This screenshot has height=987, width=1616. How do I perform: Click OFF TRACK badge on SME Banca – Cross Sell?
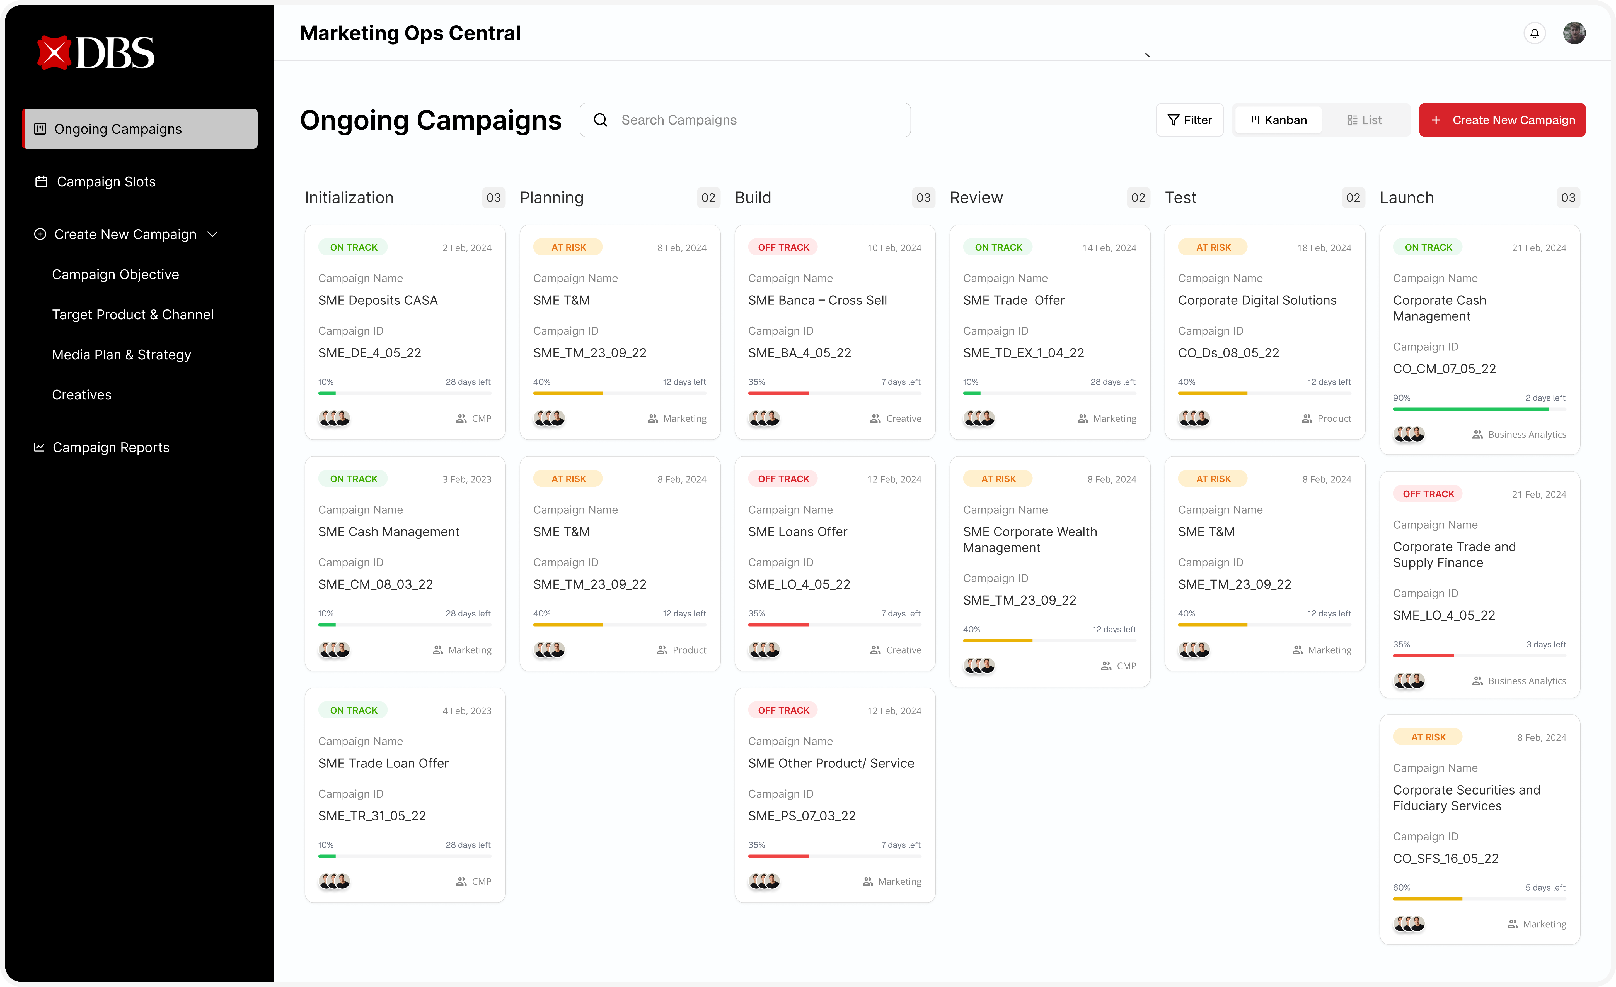click(x=783, y=247)
